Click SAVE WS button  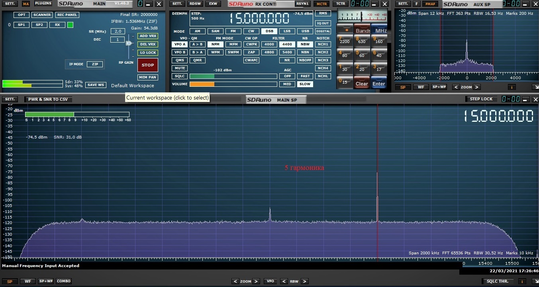coord(96,85)
